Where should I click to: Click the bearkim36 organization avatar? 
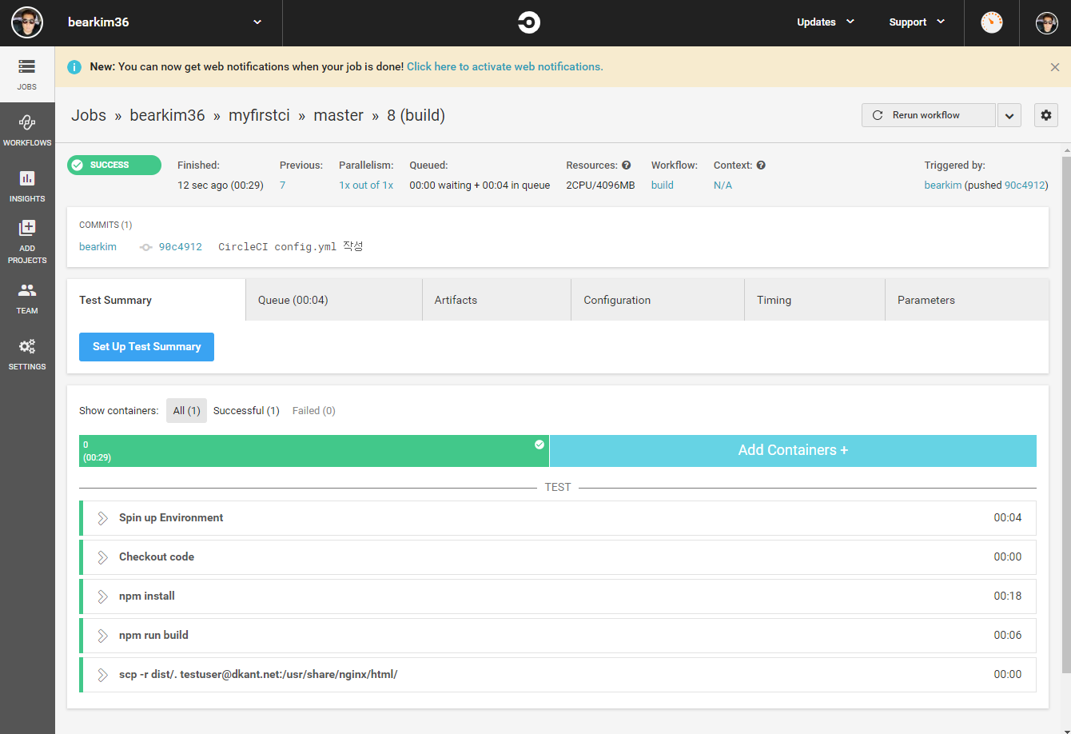click(x=27, y=22)
